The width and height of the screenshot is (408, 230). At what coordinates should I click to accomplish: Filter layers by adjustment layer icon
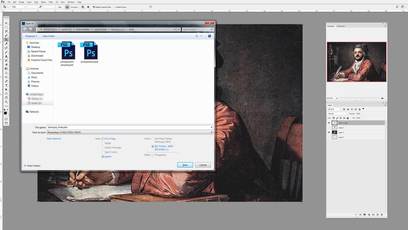(x=348, y=109)
